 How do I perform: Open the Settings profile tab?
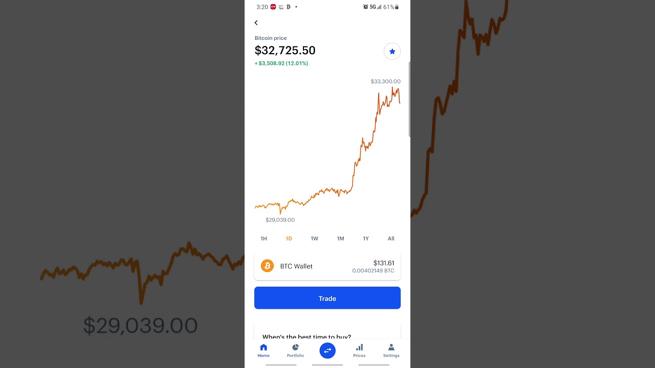click(x=391, y=351)
